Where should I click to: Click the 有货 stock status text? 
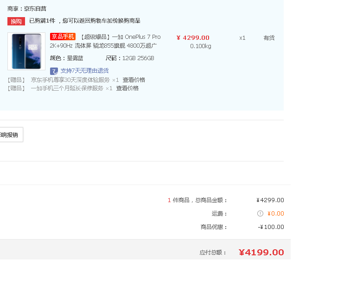[269, 38]
